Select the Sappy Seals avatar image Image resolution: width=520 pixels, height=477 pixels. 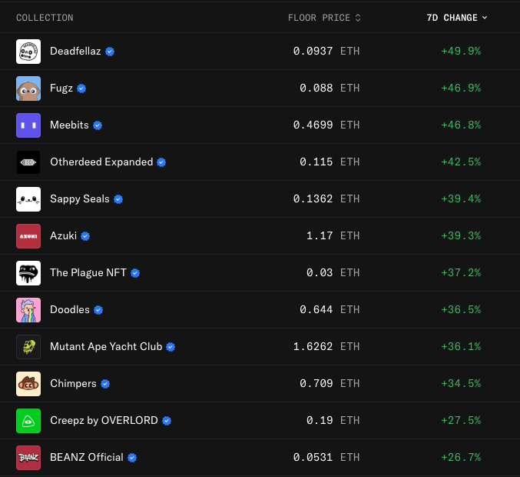tap(28, 199)
